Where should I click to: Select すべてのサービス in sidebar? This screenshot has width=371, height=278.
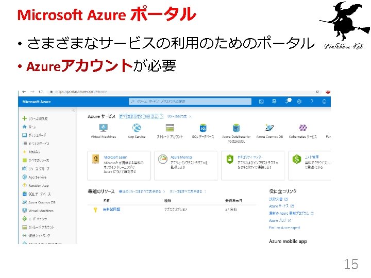pos(36,144)
